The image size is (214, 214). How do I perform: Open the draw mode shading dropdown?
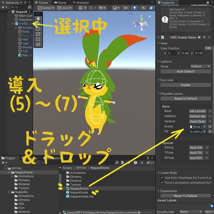click(x=116, y=8)
